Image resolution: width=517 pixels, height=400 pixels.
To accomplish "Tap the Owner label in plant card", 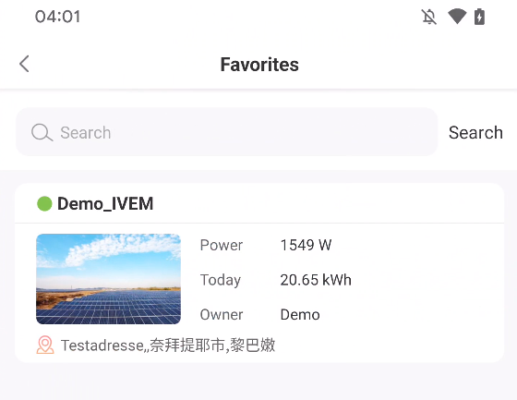I will point(222,314).
